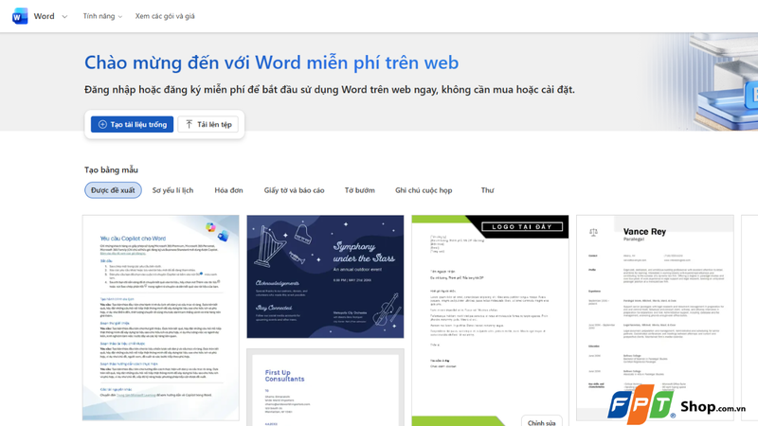Click Tải lên tệp button

pyautogui.click(x=208, y=124)
